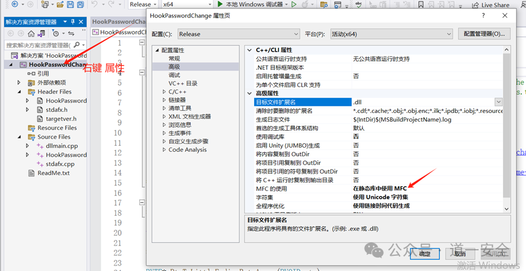Click the navigate backward arrow in main toolbar
Image resolution: width=526 pixels, height=271 pixels.
click(15, 4)
